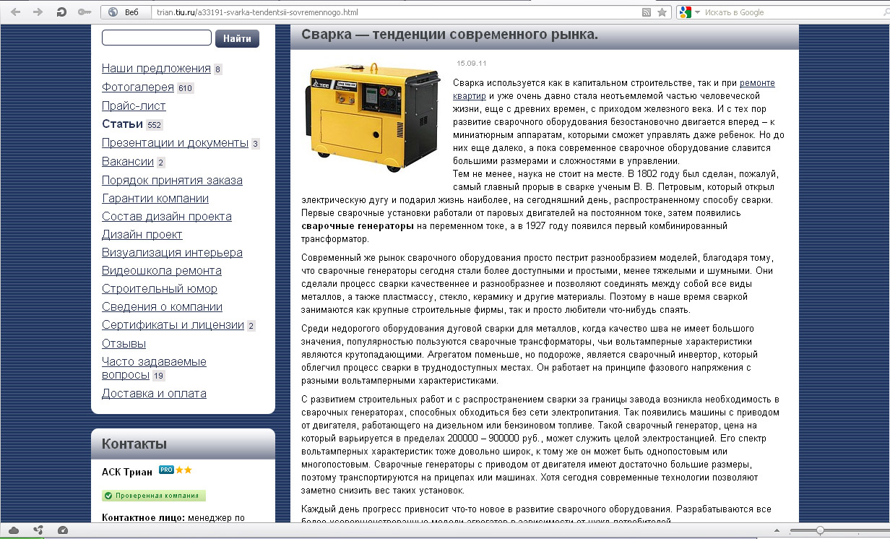This screenshot has height=539, width=890.
Task: Click the gold stars rating by АСК Триан
Action: click(x=183, y=470)
